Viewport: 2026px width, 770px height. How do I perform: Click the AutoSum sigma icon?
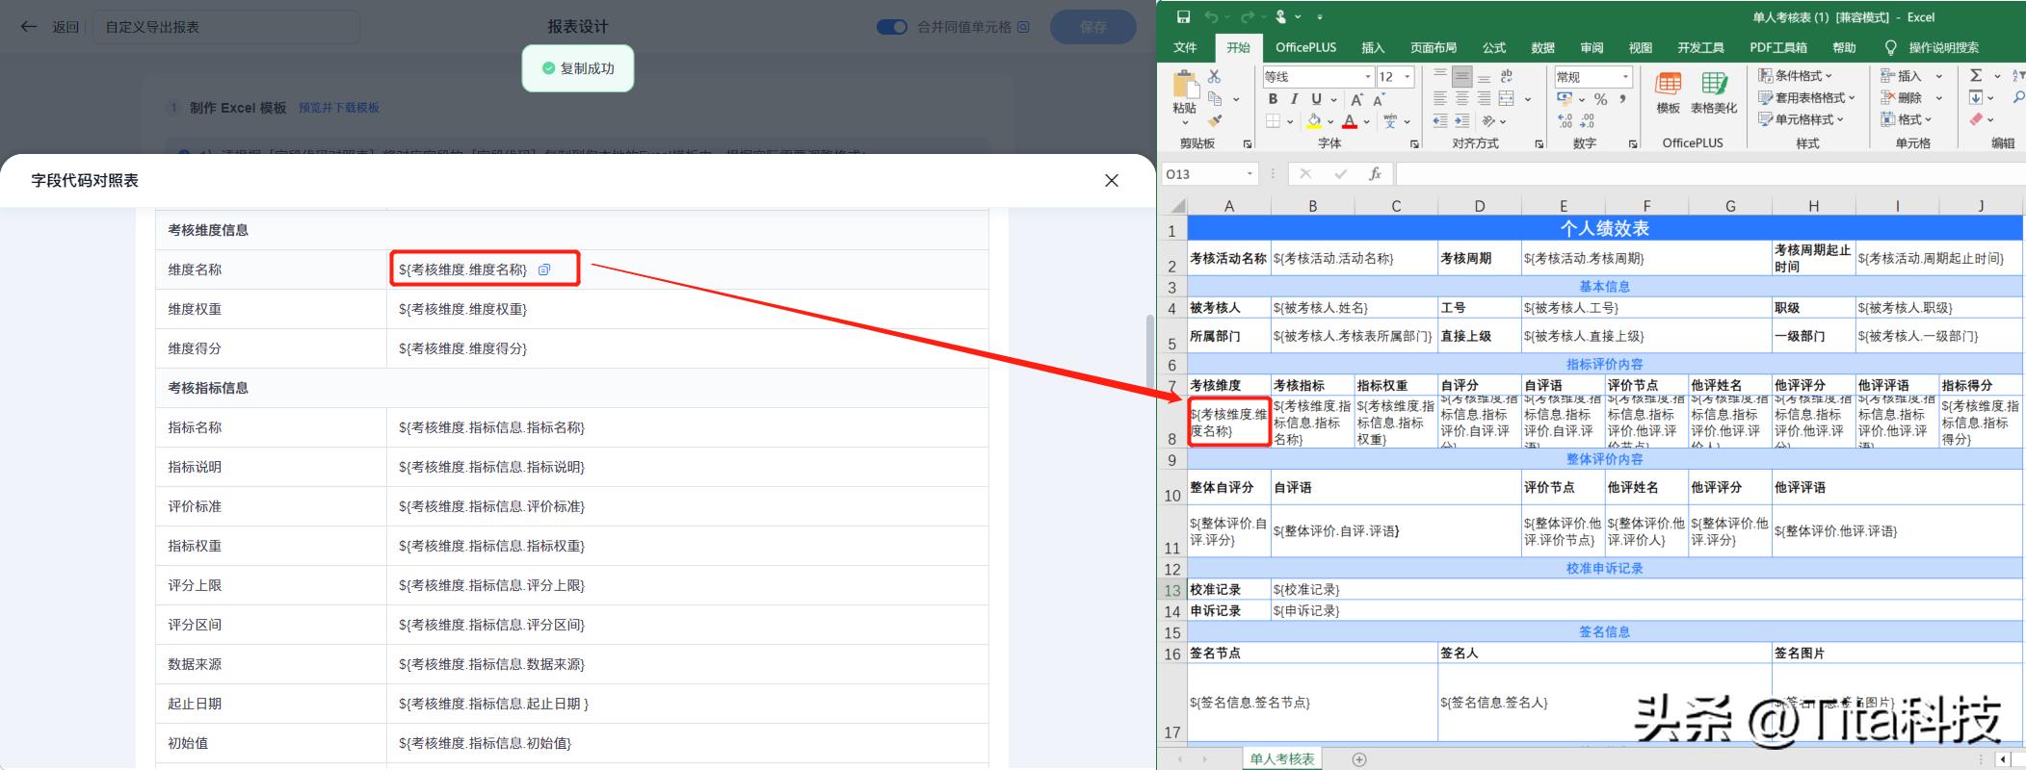(x=1976, y=76)
